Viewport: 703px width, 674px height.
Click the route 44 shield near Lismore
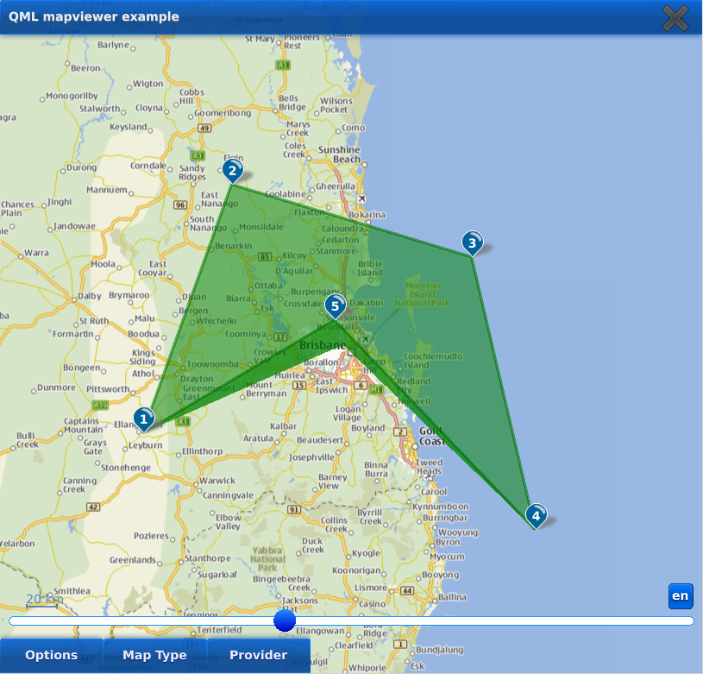pyautogui.click(x=407, y=590)
